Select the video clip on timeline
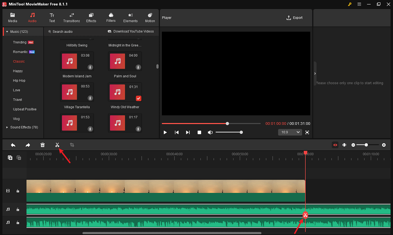 (x=166, y=191)
